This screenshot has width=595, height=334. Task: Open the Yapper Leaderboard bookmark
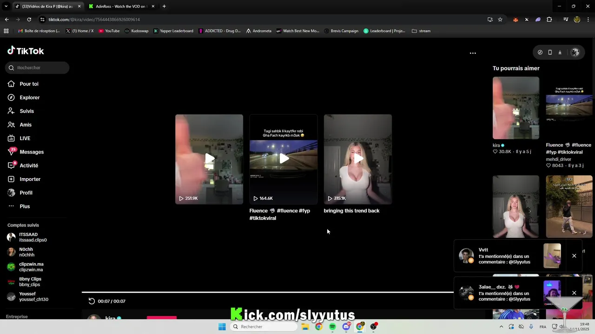point(173,31)
